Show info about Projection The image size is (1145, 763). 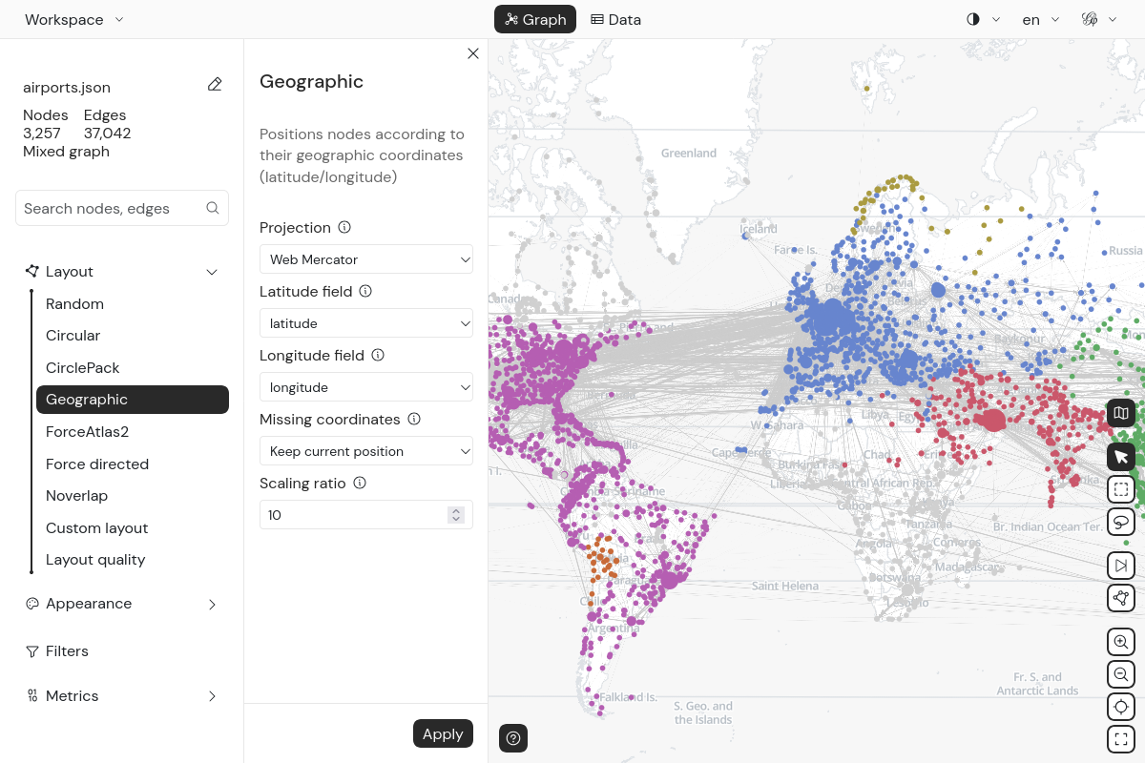coord(344,227)
